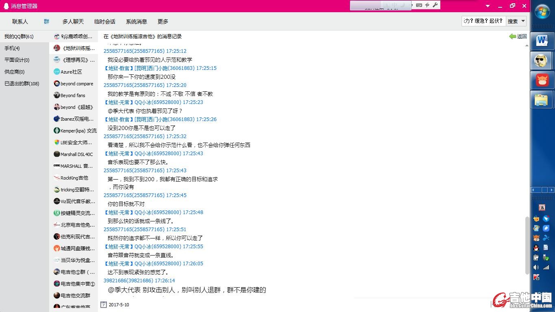Click the 返回 back link
Viewport: 555px width, 312px height.
518,37
